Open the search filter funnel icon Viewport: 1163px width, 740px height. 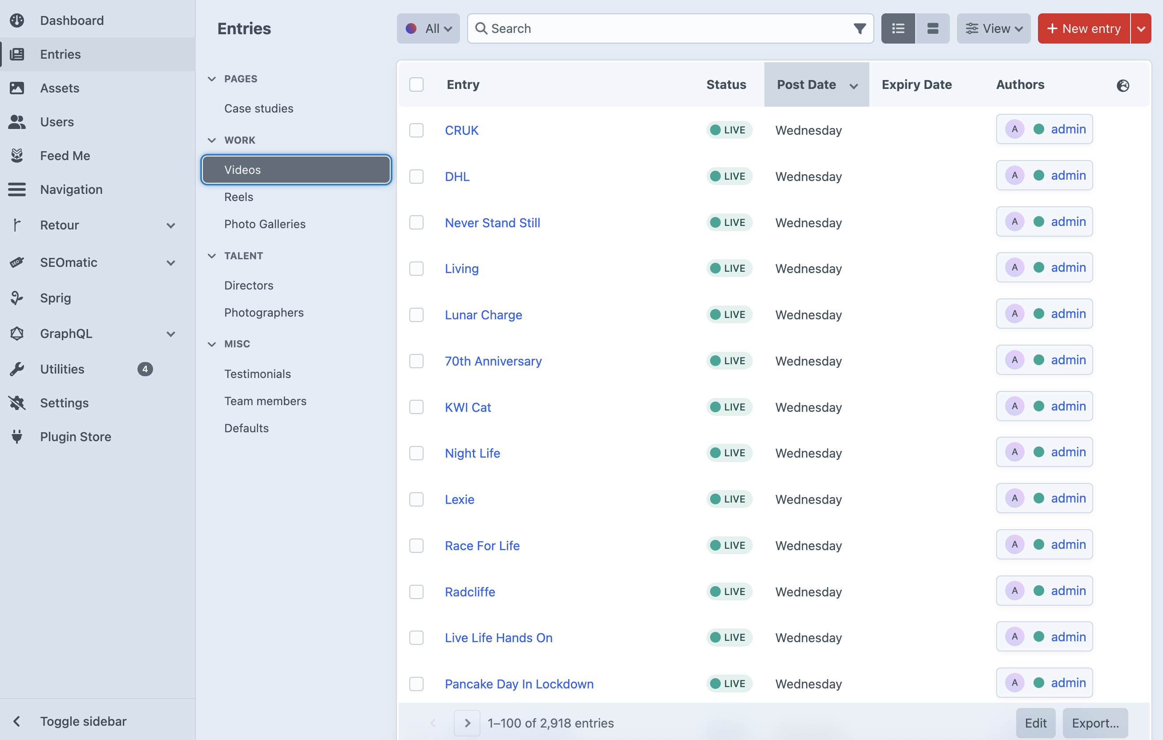point(860,28)
